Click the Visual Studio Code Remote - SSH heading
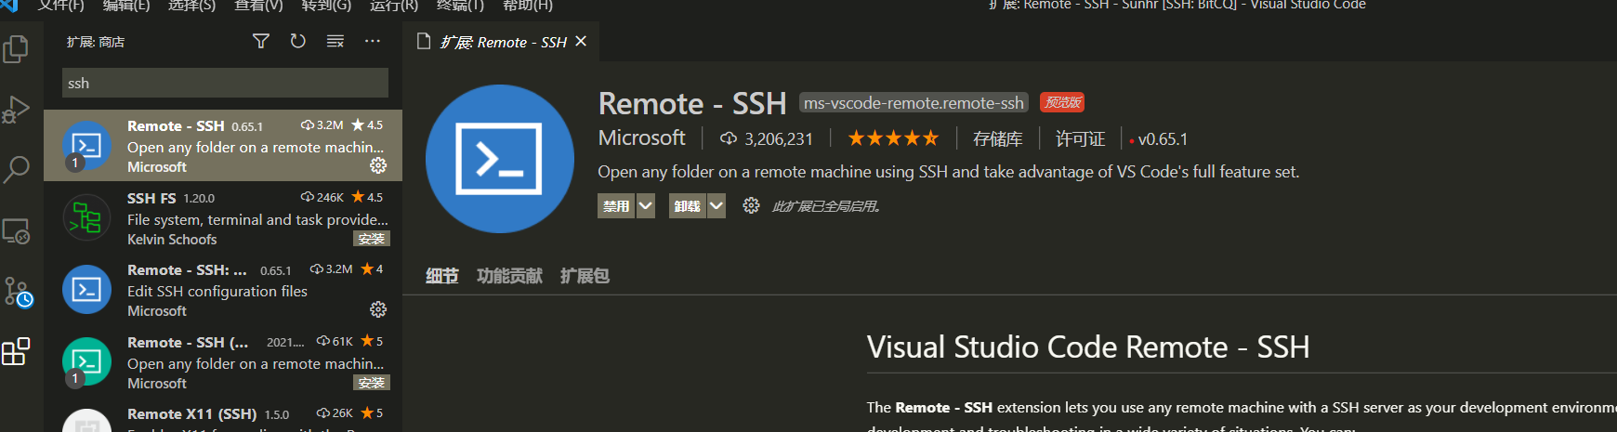 [x=1088, y=347]
